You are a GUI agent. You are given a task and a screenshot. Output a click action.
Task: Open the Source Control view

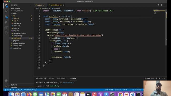coord(6,17)
